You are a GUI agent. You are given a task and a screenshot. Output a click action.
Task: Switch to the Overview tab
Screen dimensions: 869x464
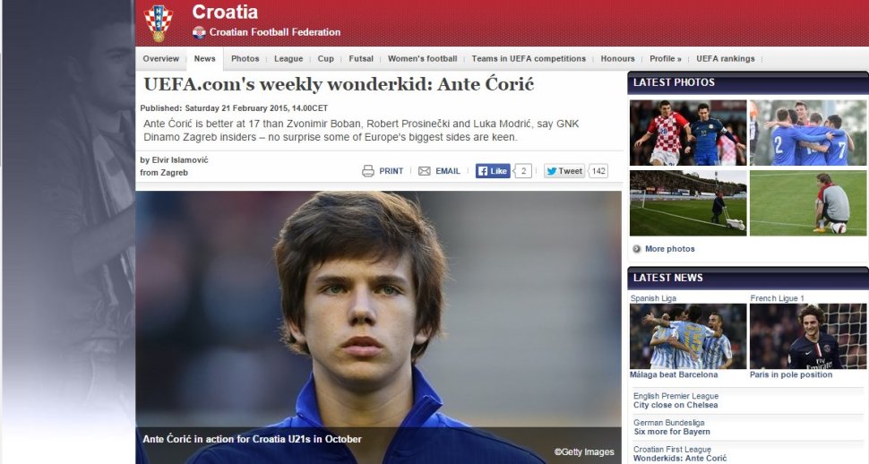click(x=160, y=59)
